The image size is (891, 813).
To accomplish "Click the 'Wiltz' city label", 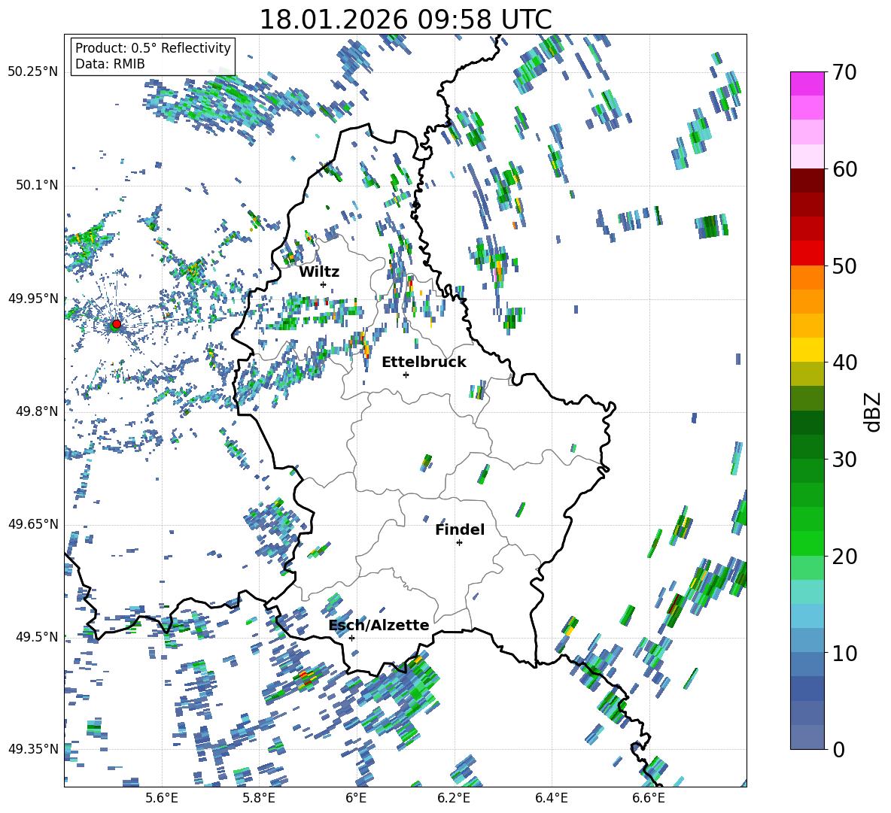I will (x=319, y=272).
